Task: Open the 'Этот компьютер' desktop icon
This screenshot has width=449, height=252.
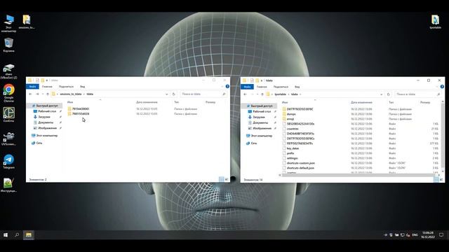Action: [8, 23]
